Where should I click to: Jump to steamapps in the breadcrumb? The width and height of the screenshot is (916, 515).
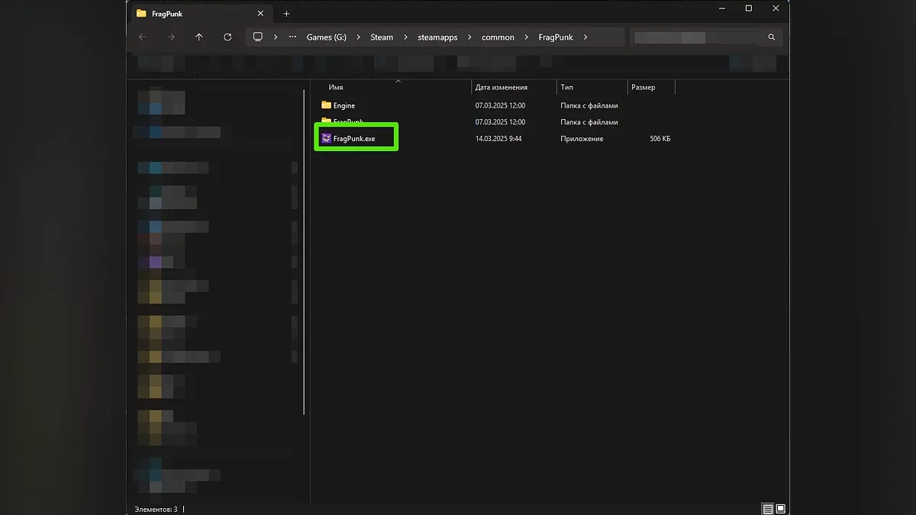click(x=437, y=37)
